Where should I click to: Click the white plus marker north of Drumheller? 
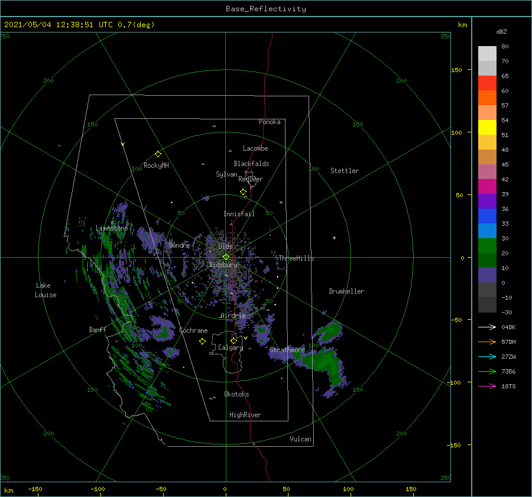[334, 238]
